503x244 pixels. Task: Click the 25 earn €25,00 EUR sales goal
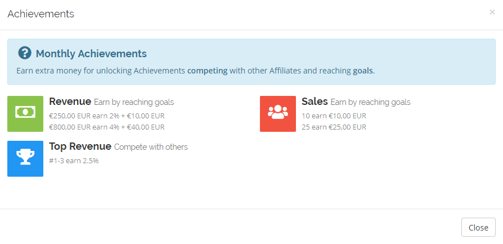334,127
